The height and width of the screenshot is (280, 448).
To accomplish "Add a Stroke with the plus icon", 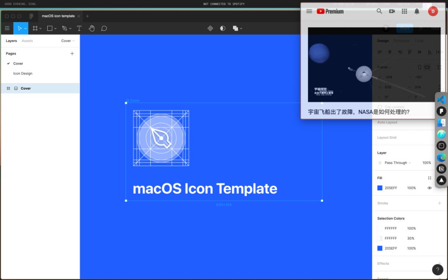I will (439, 203).
